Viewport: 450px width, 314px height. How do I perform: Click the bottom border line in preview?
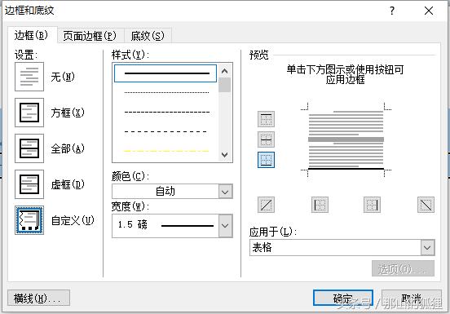point(346,169)
